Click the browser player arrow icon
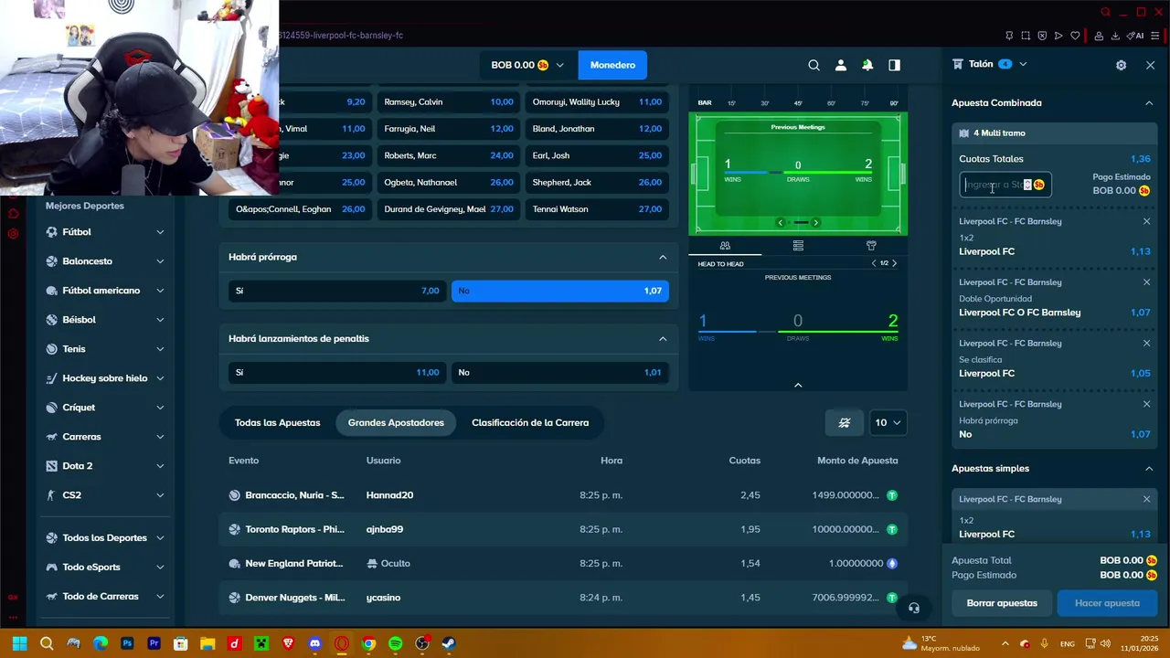This screenshot has width=1170, height=658. point(1058,36)
